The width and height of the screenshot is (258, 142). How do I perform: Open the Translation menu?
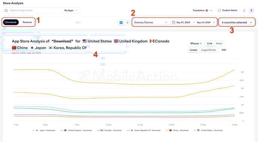tap(202, 10)
